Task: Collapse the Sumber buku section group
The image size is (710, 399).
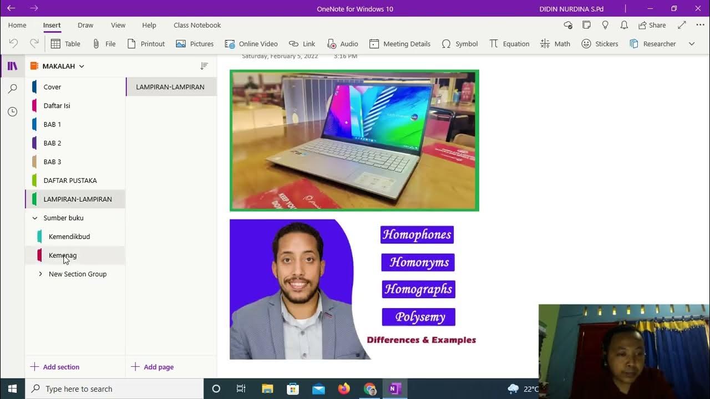Action: [35, 218]
